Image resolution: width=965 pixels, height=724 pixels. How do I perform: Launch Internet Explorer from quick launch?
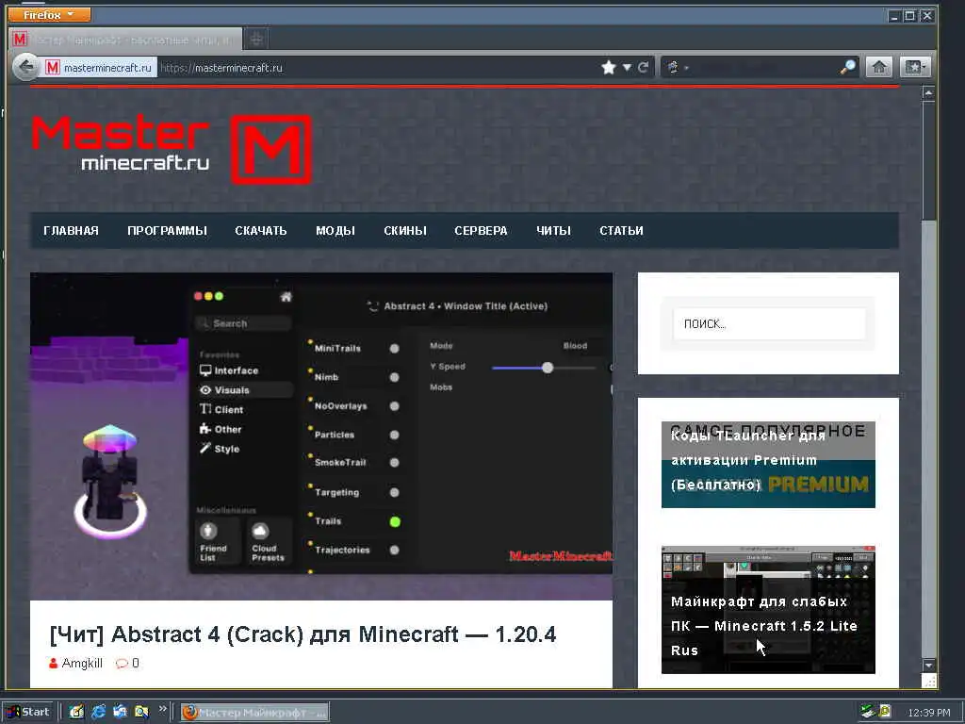pyautogui.click(x=98, y=712)
